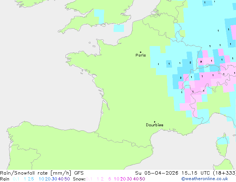Select the Snow legend 30 value
The width and height of the screenshot is (236, 182).
pos(130,179)
